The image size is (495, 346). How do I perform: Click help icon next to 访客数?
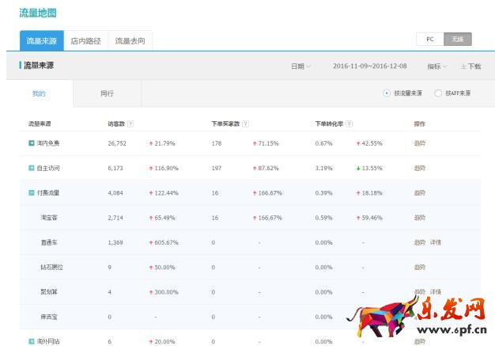(x=130, y=124)
